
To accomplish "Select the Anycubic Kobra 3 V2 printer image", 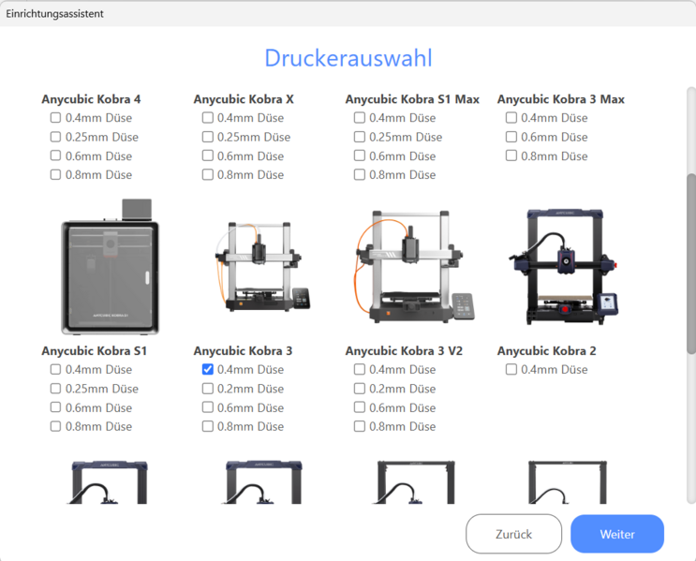I will 415,266.
